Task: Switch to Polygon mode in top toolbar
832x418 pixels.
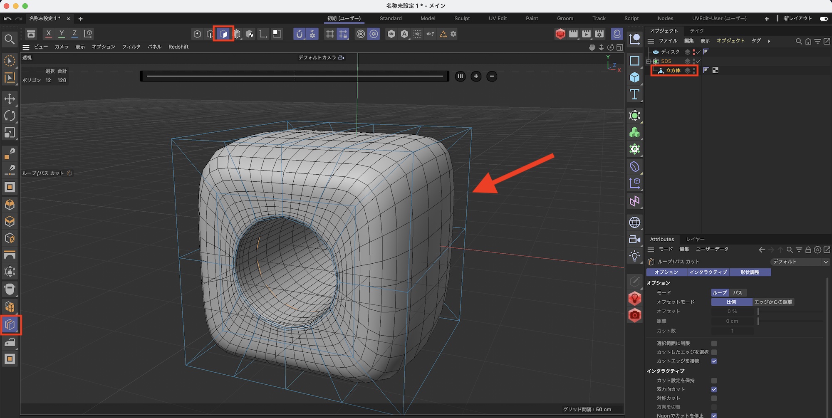Action: pyautogui.click(x=223, y=34)
